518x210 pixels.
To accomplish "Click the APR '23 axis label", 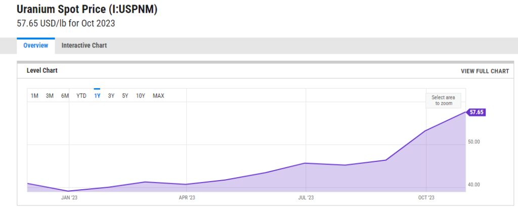I will click(x=187, y=198).
